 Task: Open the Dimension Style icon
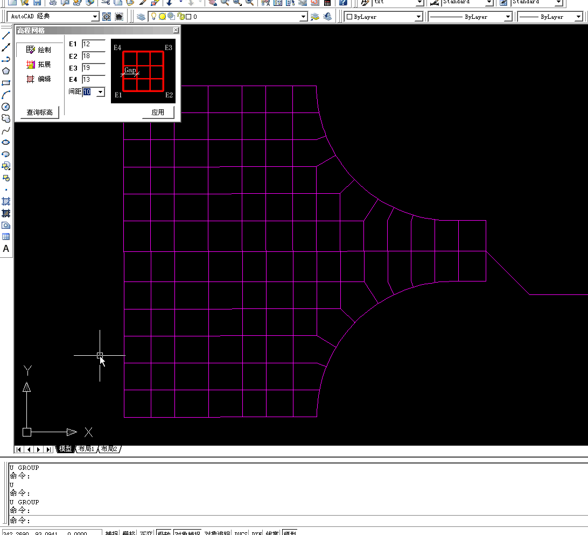point(435,2)
